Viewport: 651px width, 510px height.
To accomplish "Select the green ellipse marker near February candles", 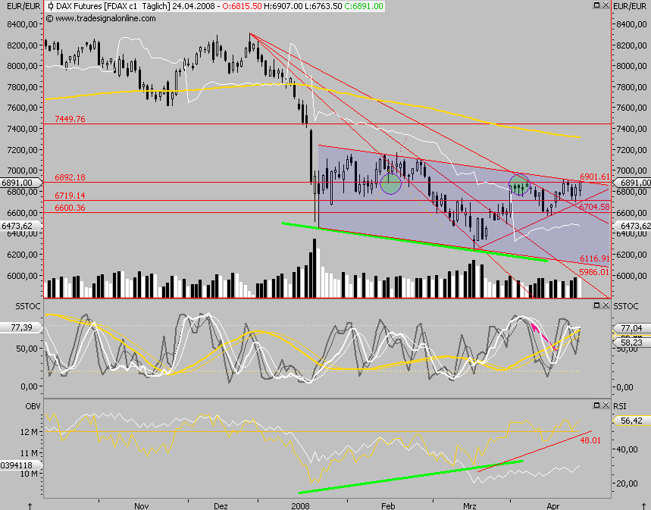I will 391,183.
